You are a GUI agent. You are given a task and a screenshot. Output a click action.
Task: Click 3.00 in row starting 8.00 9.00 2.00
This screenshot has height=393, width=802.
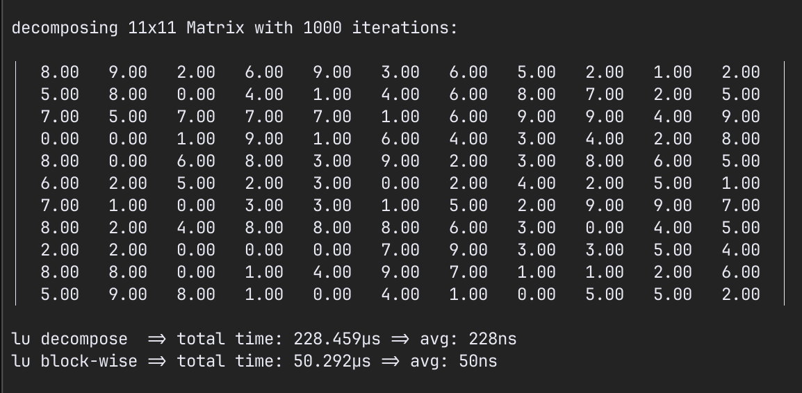pyautogui.click(x=400, y=72)
